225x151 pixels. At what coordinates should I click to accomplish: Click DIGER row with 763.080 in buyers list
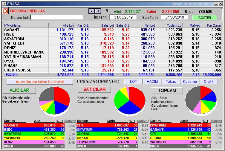[x=34, y=146]
